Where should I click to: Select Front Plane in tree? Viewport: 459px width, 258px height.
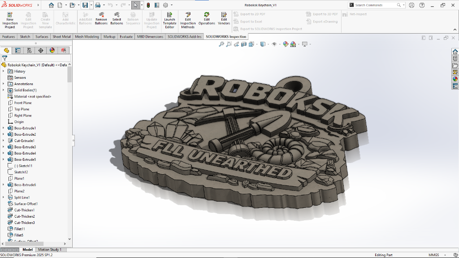click(23, 103)
